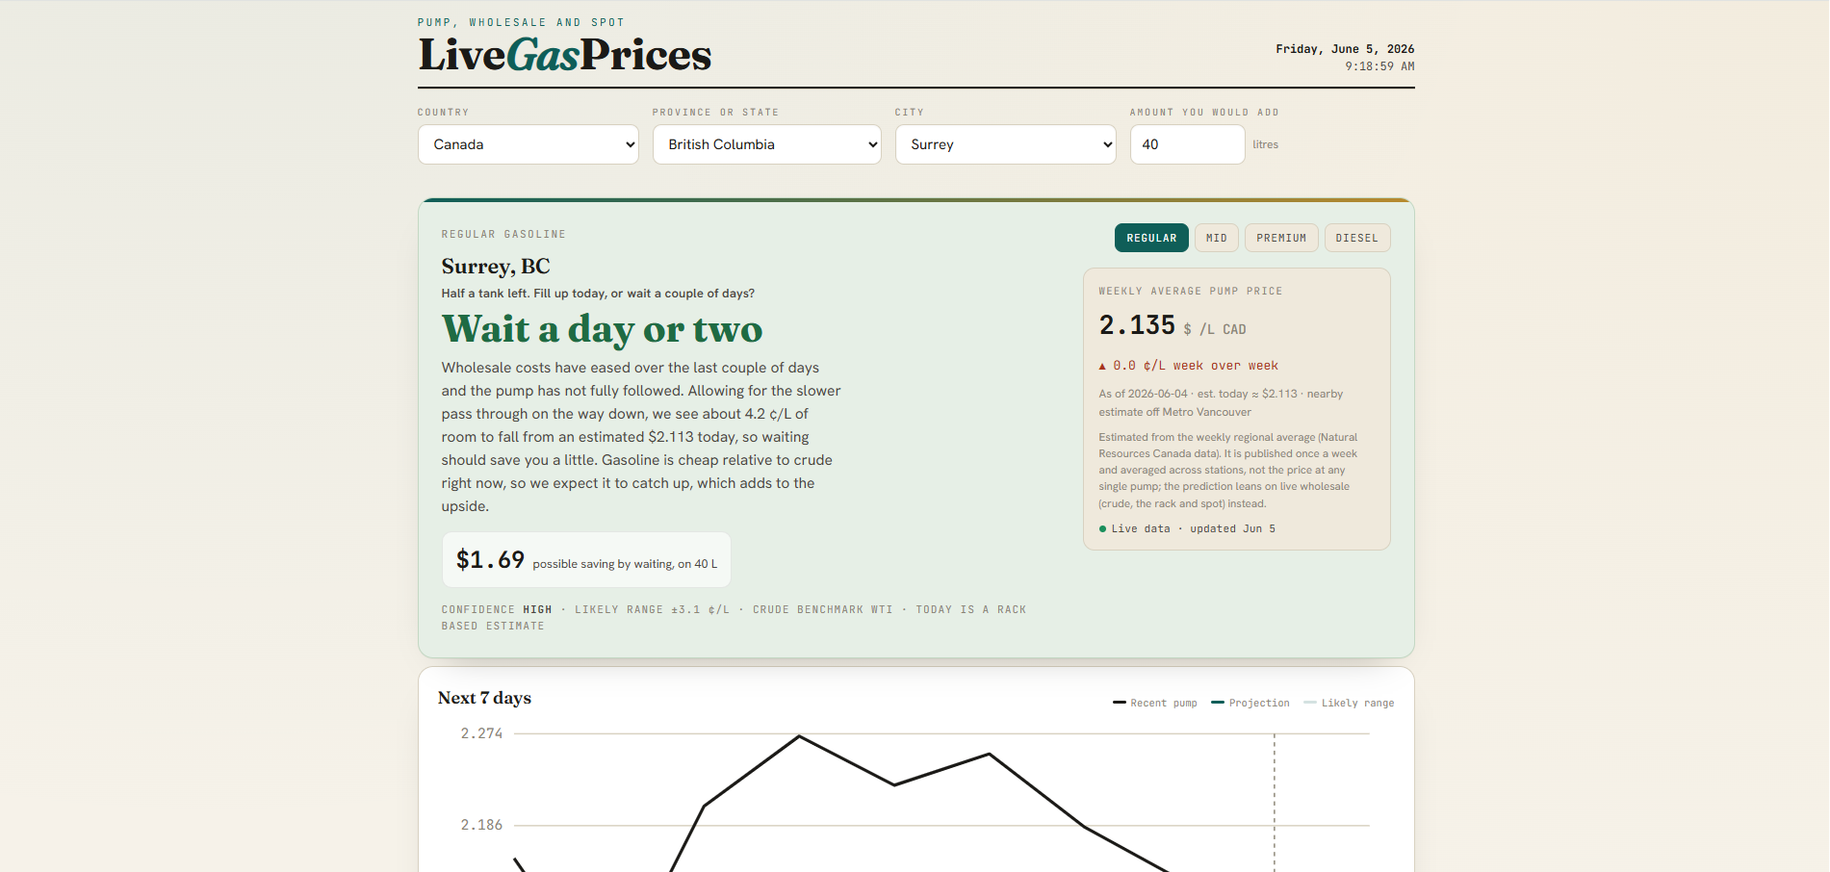The height and width of the screenshot is (872, 1830).
Task: Click the LiveGasPrices logo title
Action: (x=565, y=55)
